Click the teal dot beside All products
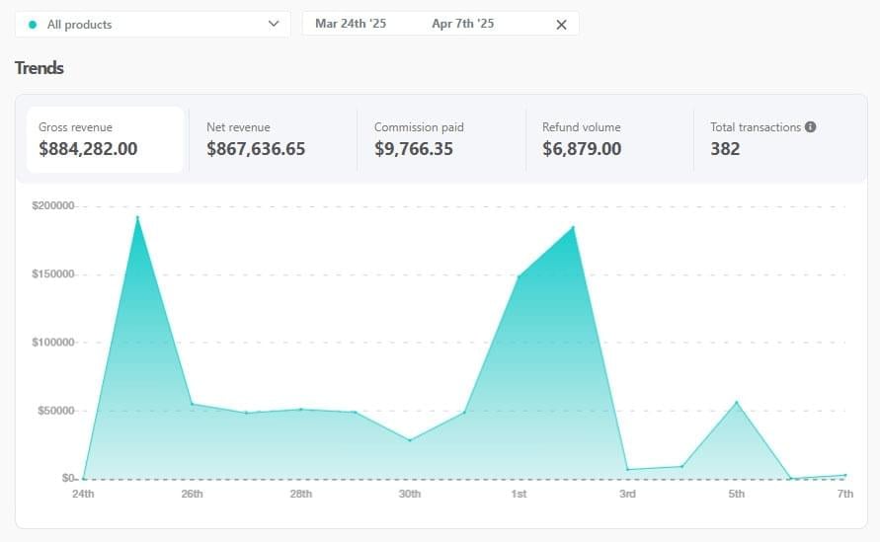Viewport: 880px width, 542px height. [x=33, y=25]
